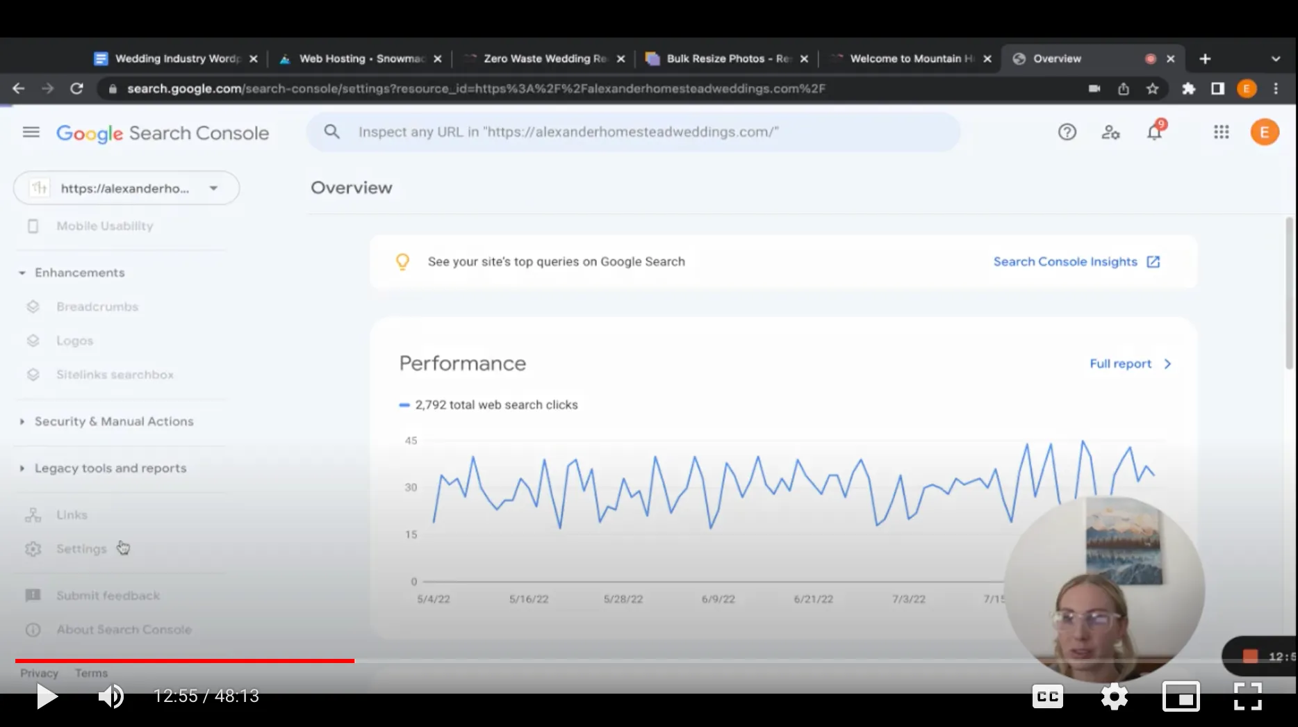Close the Bulk Resize Photos tab
This screenshot has height=727, width=1298.
click(x=804, y=59)
